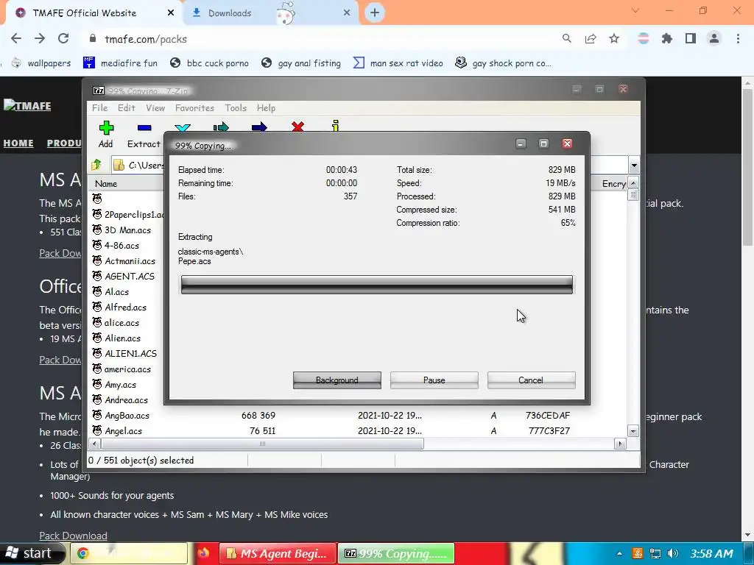Viewport: 754px width, 565px height.
Task: Click the blue Move arrow toolbar icon
Action: [259, 127]
